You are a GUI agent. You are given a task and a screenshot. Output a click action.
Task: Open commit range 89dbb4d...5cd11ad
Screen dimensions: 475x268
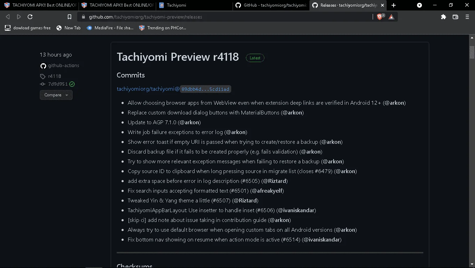point(205,89)
